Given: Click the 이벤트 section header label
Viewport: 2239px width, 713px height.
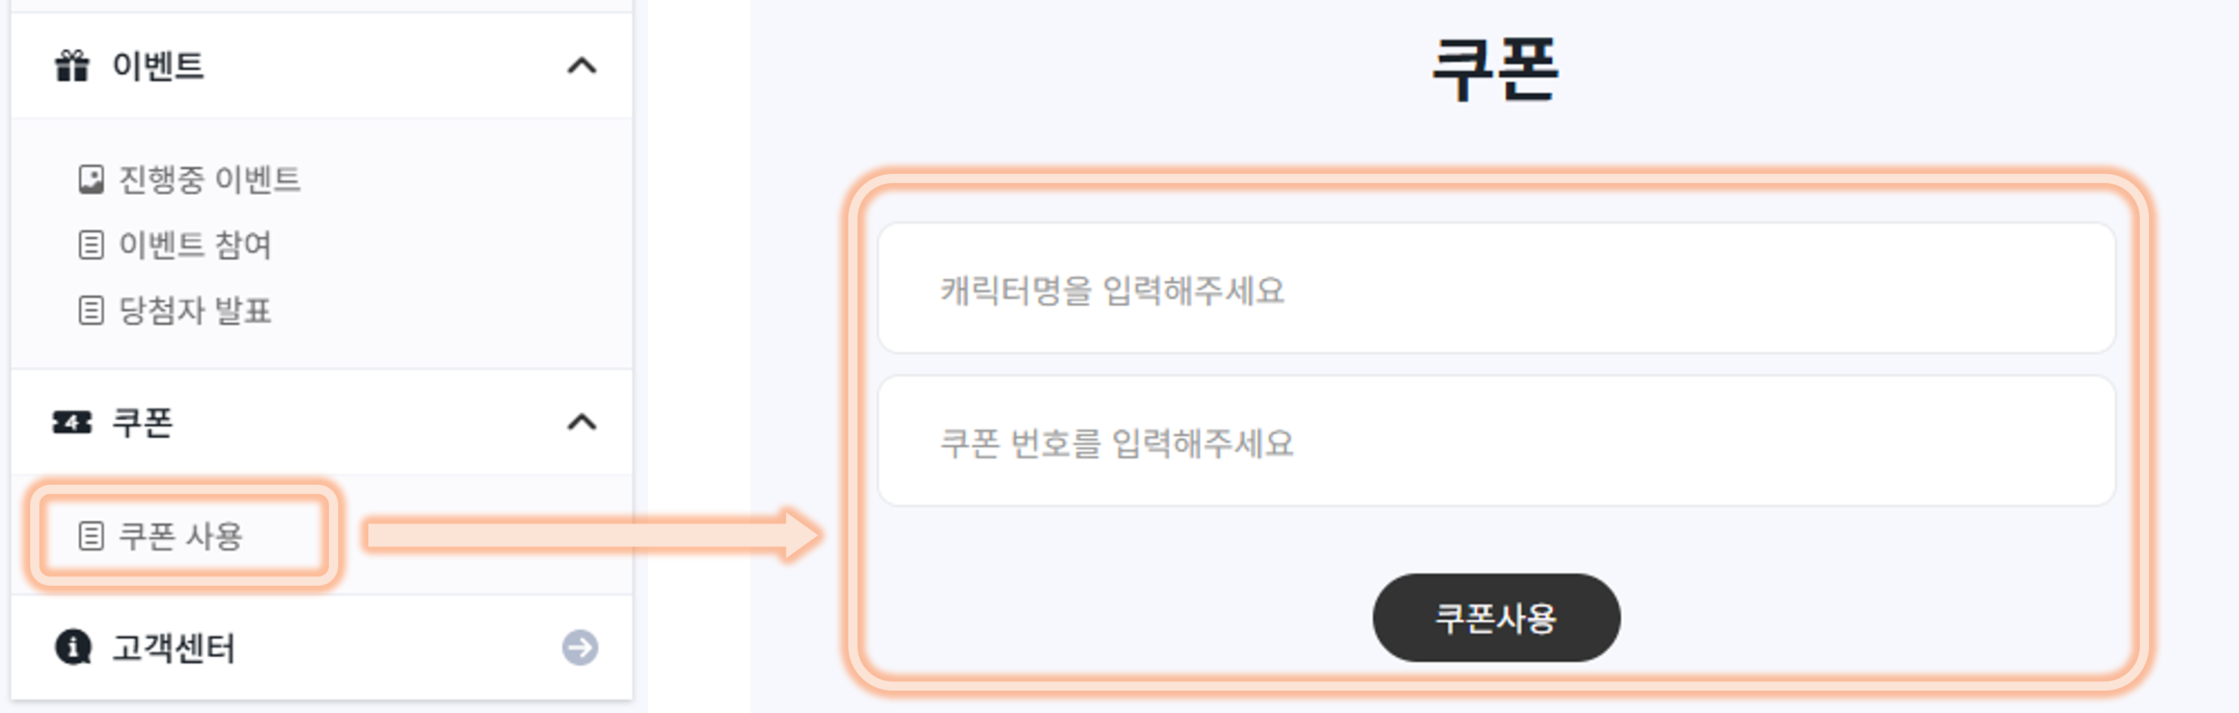Looking at the screenshot, I should click(158, 66).
